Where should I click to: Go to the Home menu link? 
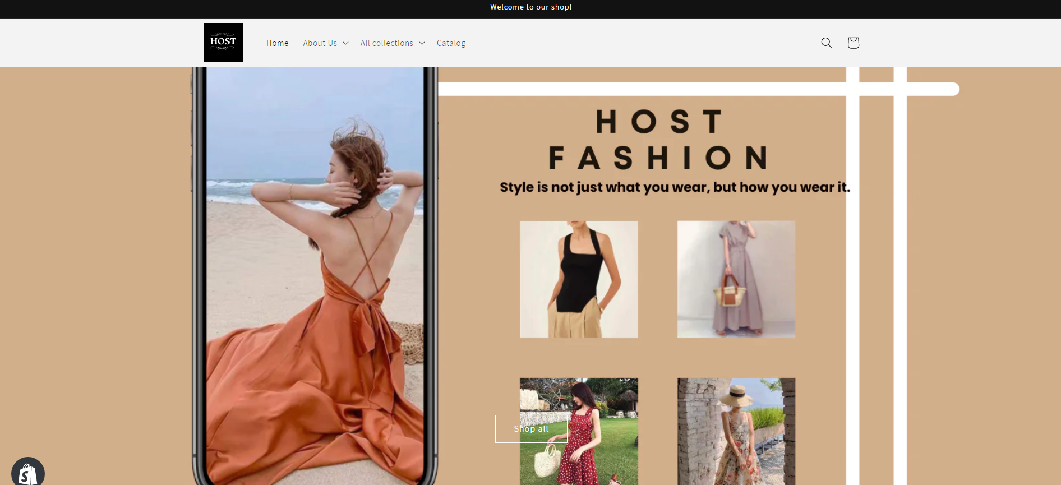(x=277, y=43)
